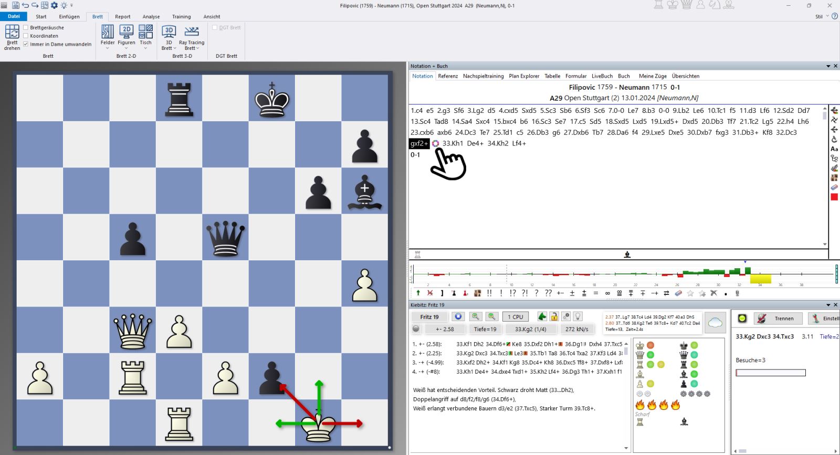Screen dimensions: 840x455
Task: Click the lightbulb icon in engine panel
Action: tap(577, 316)
